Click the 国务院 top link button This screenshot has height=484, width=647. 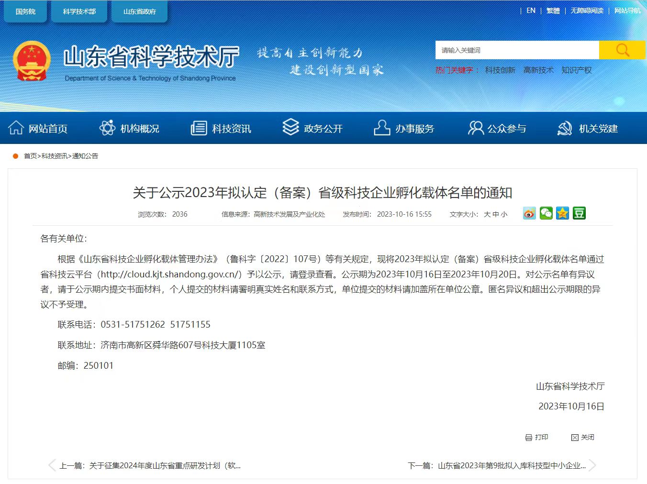point(25,11)
